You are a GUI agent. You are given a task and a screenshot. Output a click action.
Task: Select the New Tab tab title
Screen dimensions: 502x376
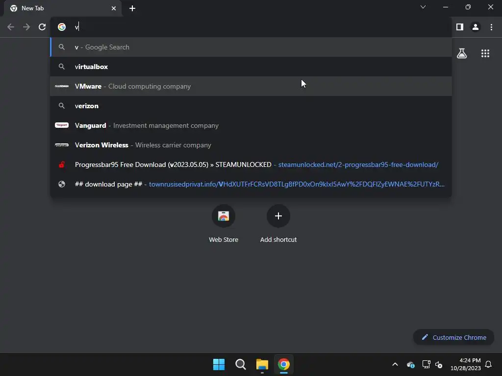(32, 8)
